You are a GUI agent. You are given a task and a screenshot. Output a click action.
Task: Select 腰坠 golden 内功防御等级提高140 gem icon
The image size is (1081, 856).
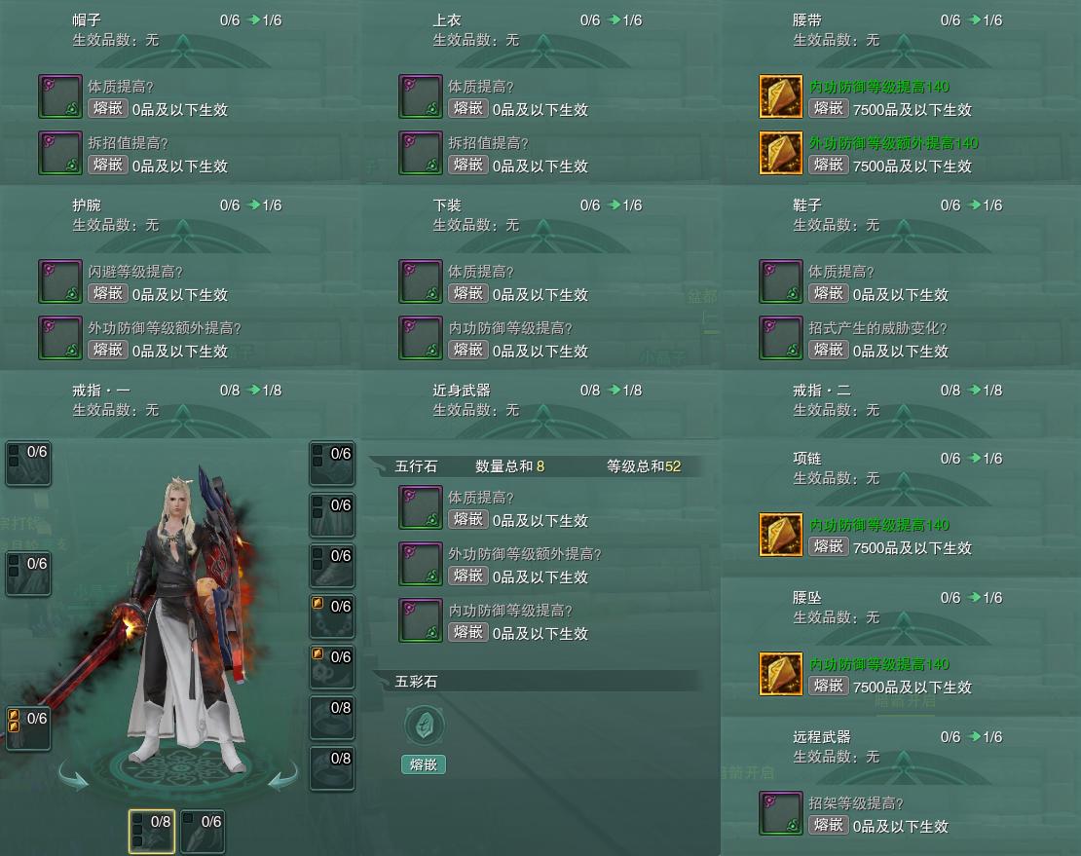pyautogui.click(x=780, y=673)
